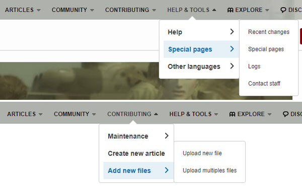Click the CONTRIBUTING dropdown arrow in top bar
This screenshot has height=193, width=302.
tap(154, 10)
